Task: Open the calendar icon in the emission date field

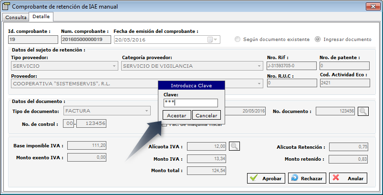Action: point(210,40)
